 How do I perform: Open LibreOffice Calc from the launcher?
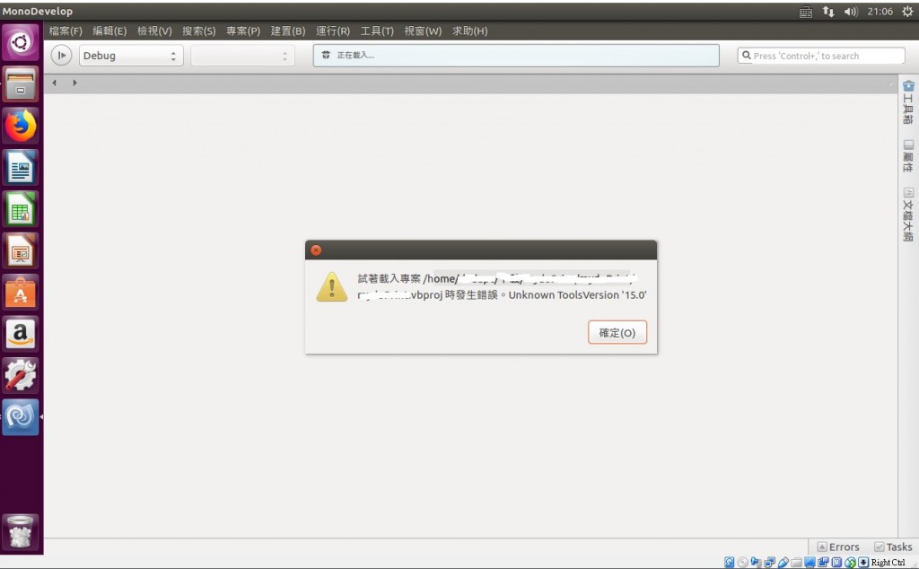[x=21, y=208]
